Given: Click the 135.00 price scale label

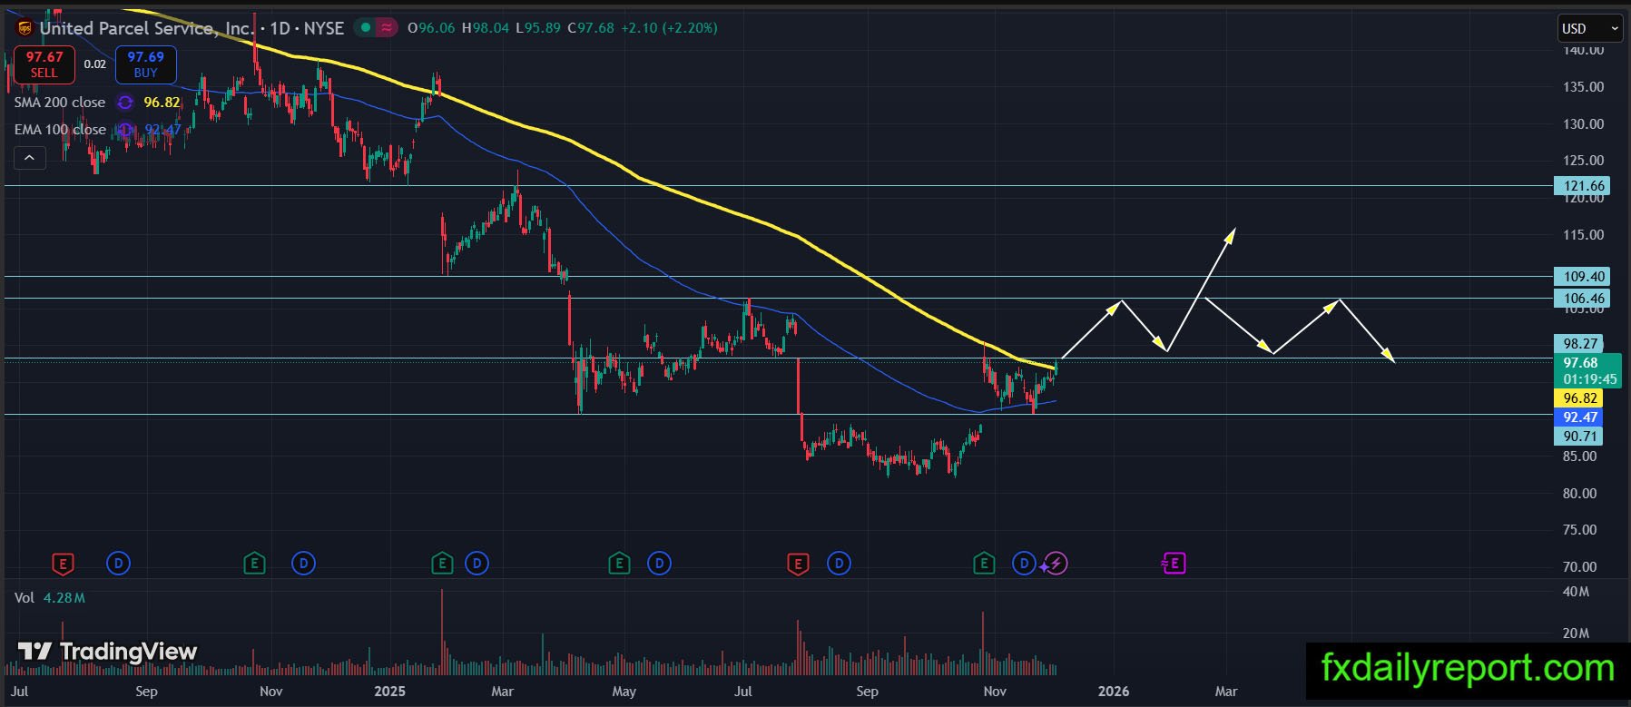Looking at the screenshot, I should point(1583,87).
